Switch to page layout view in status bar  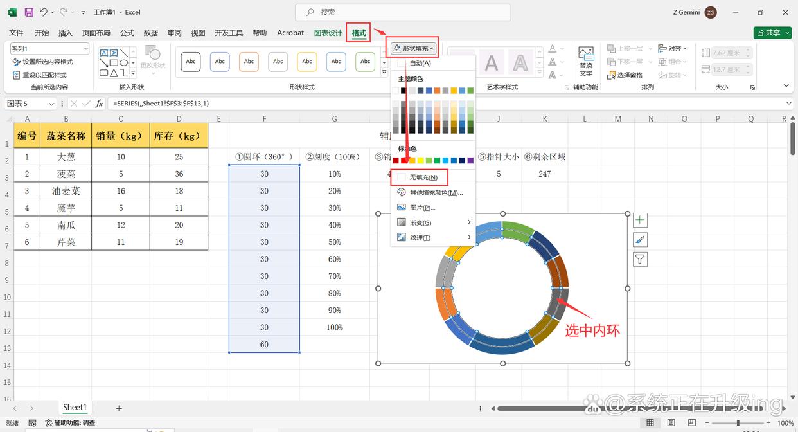pos(671,423)
